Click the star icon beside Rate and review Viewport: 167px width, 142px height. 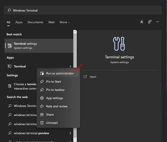(x=42, y=106)
